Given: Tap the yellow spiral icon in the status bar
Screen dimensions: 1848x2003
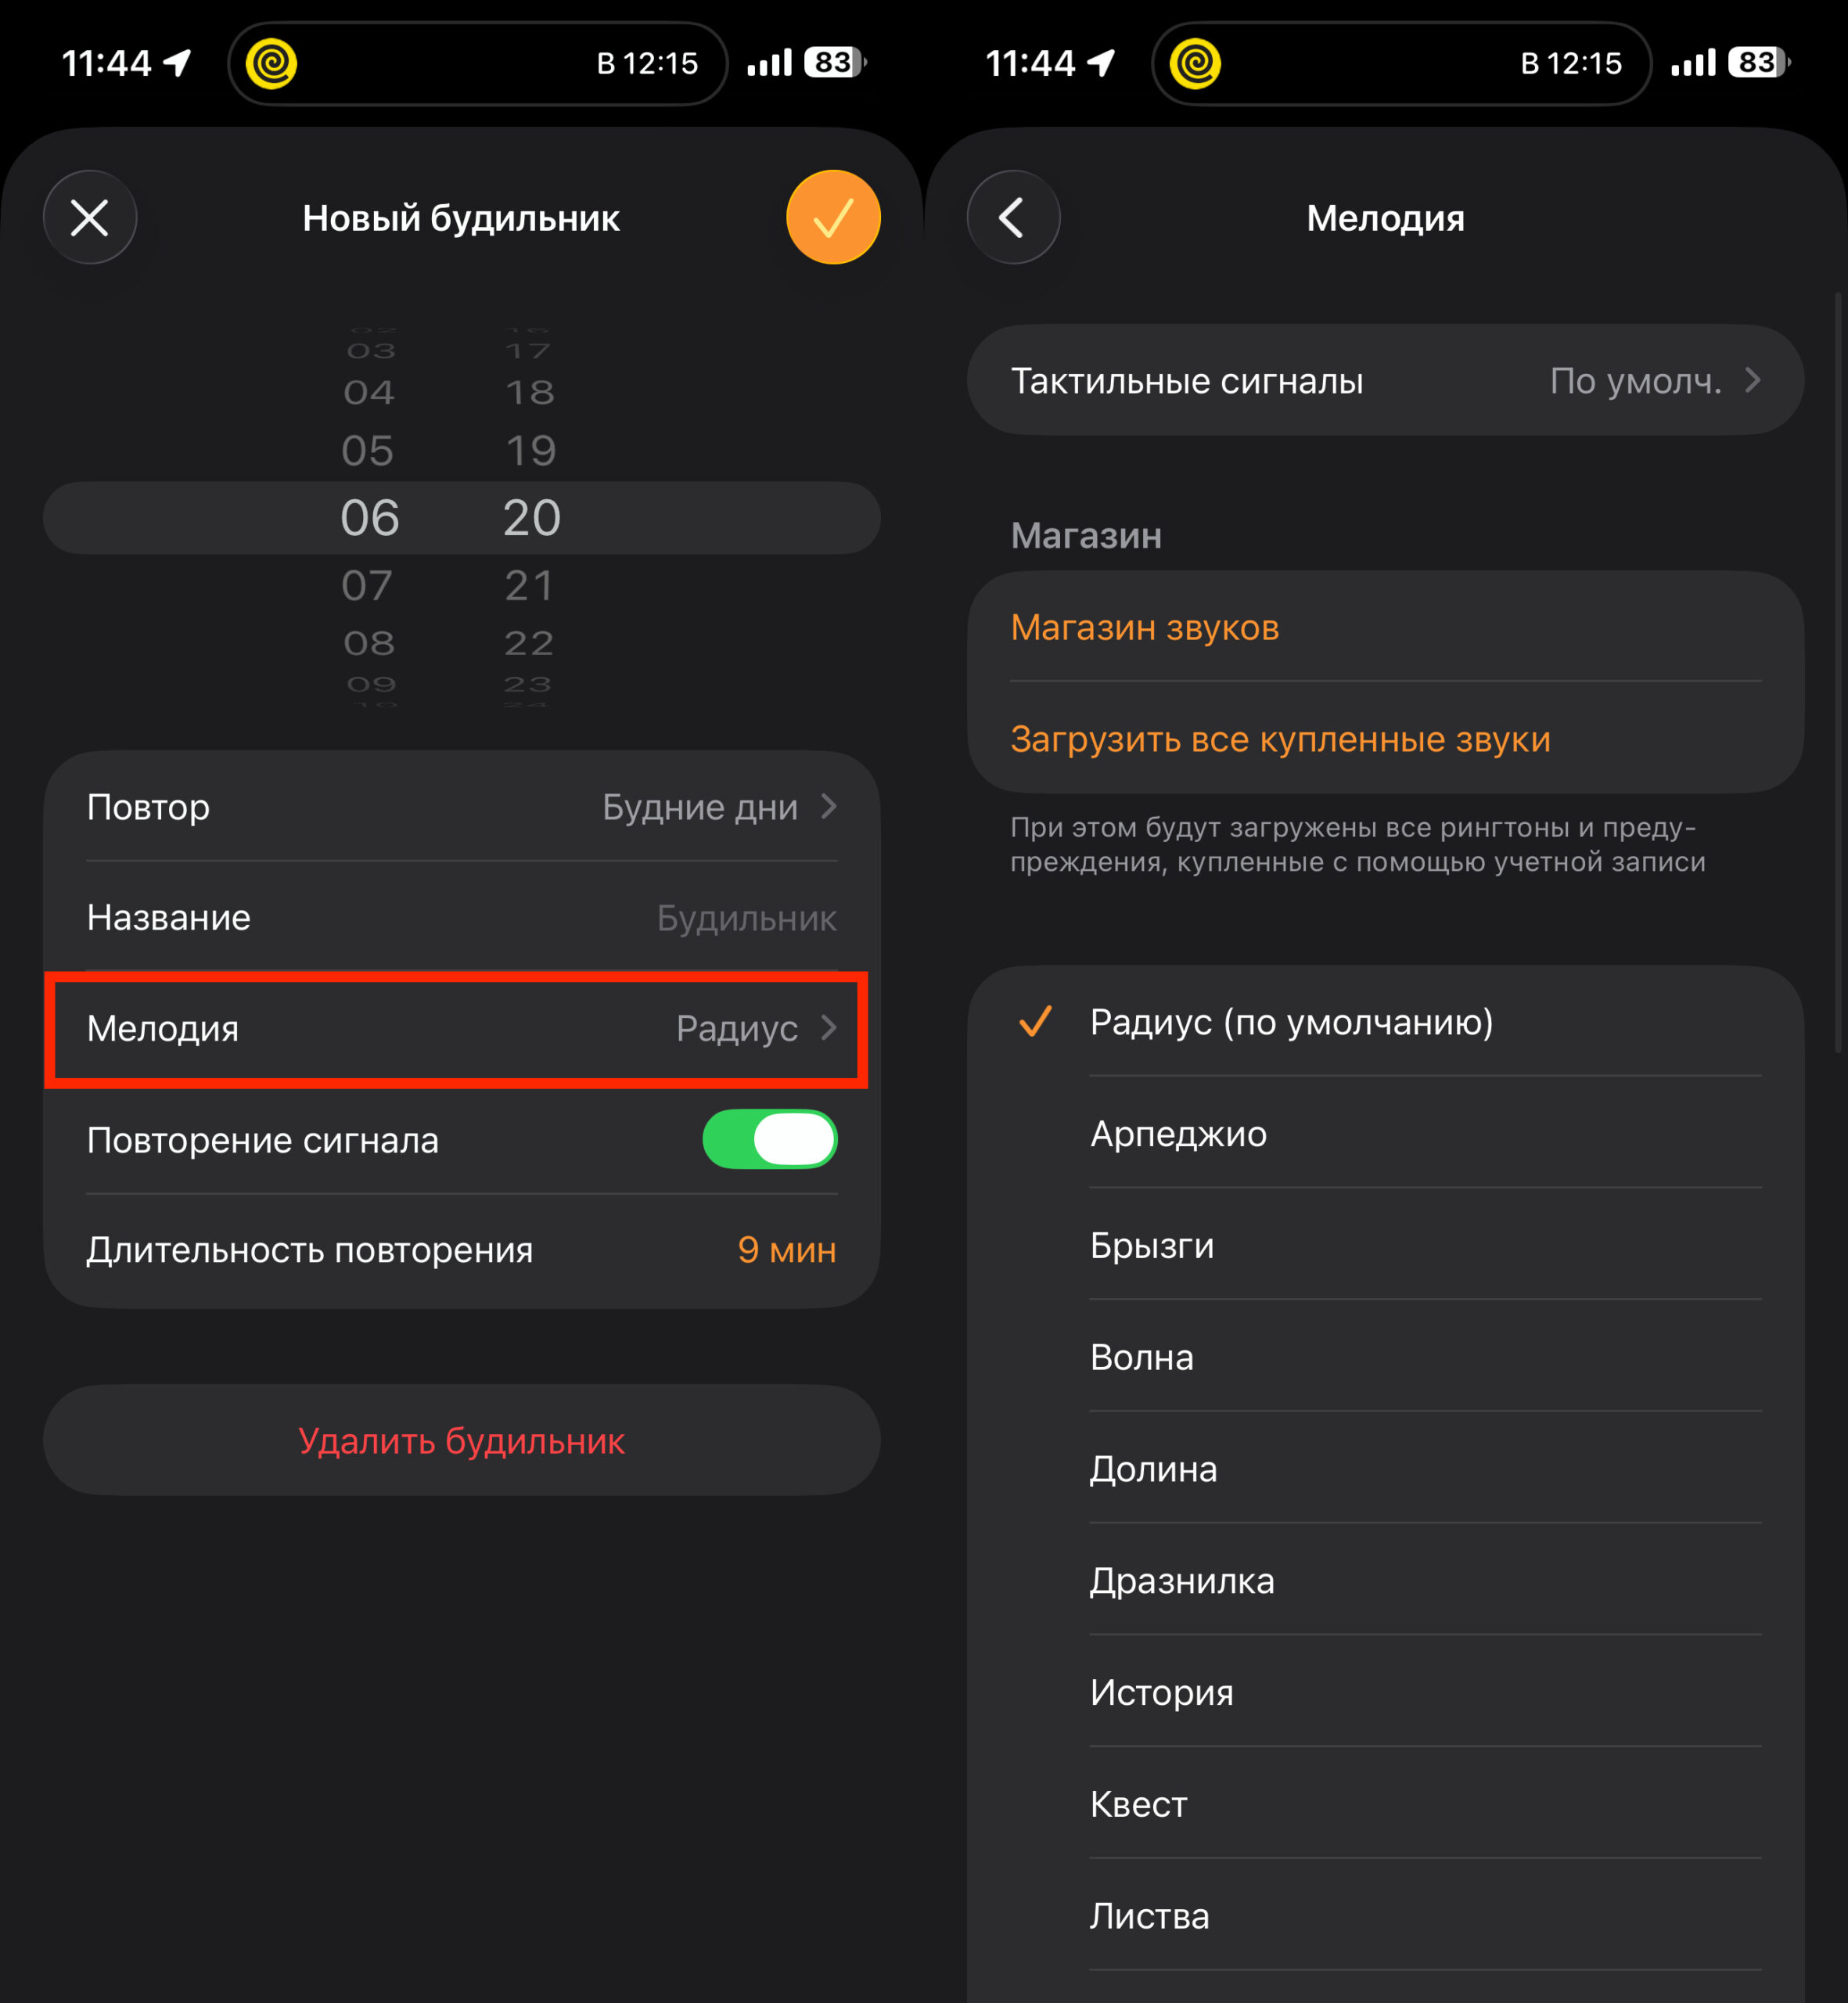Looking at the screenshot, I should tap(272, 63).
